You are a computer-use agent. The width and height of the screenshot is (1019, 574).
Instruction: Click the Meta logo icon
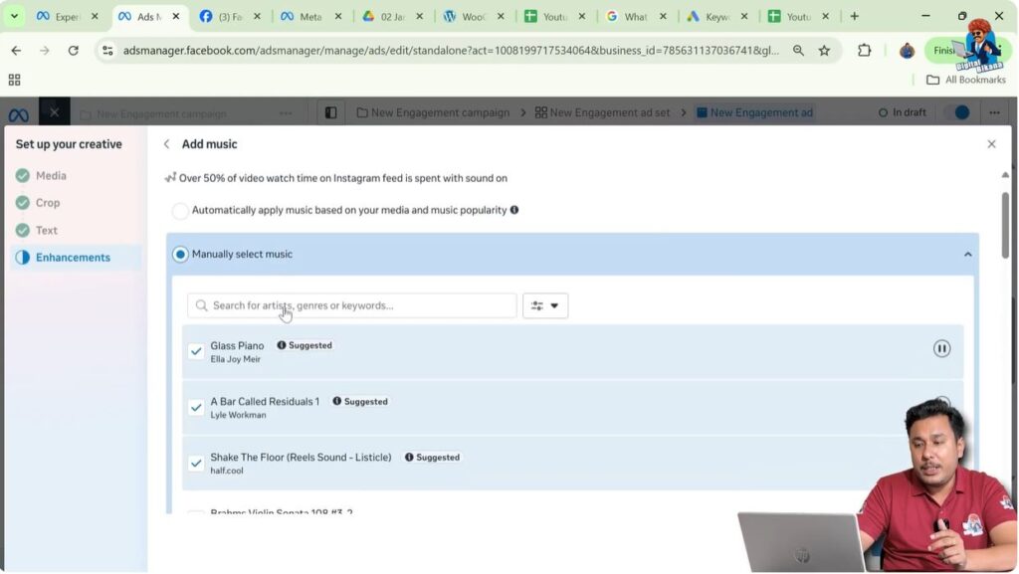coord(18,114)
